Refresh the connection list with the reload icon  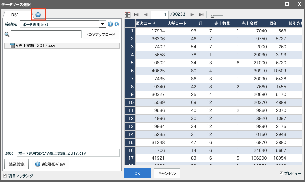117,24
